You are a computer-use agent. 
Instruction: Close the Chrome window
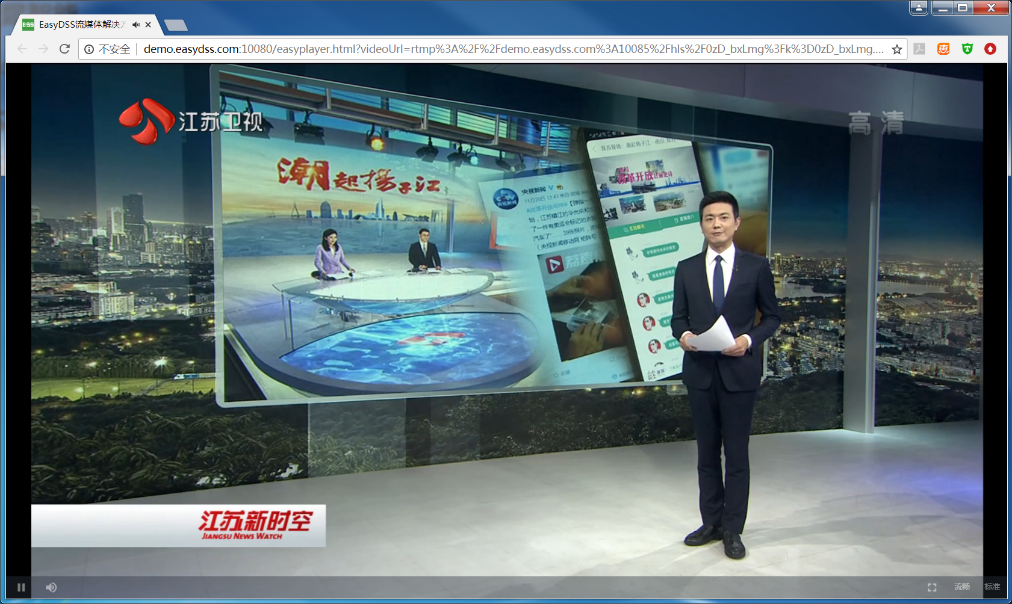[992, 8]
